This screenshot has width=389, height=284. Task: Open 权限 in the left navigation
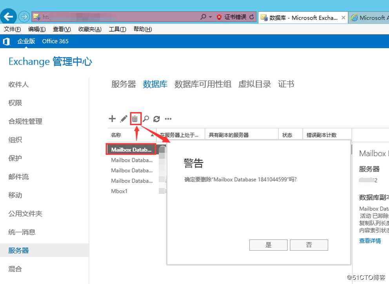click(x=15, y=103)
